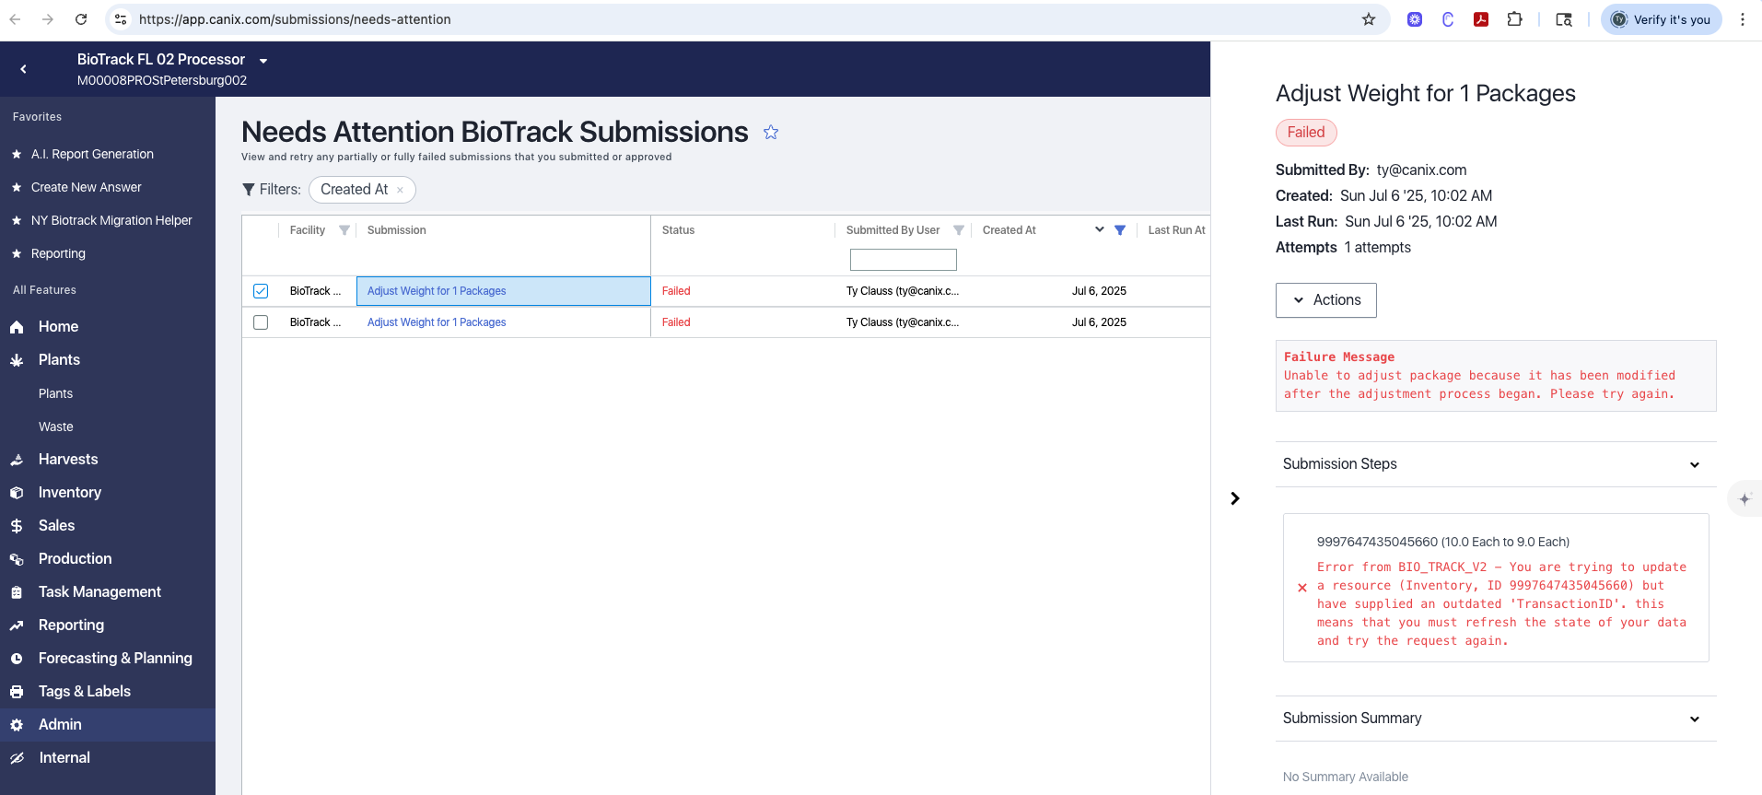Click the browser address bar URL

[x=295, y=19]
